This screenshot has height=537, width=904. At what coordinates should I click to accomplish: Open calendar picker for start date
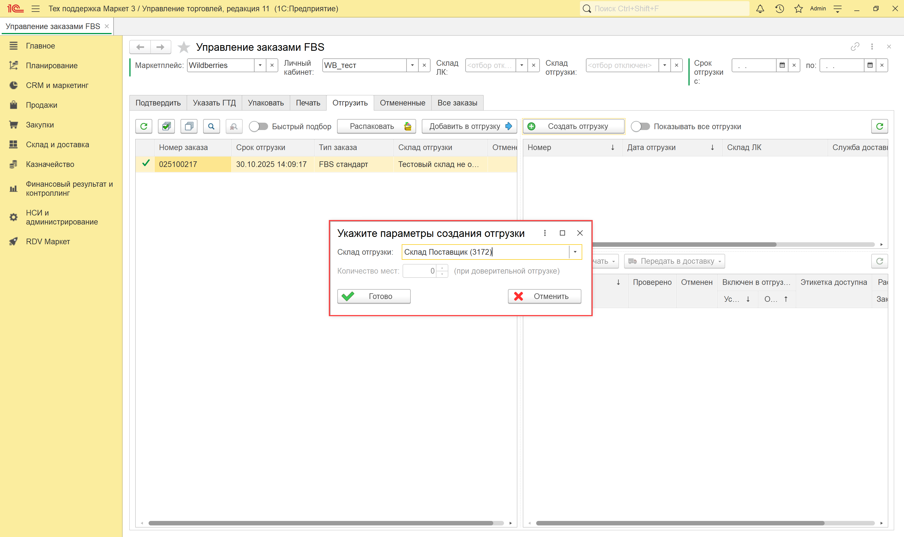pos(782,65)
